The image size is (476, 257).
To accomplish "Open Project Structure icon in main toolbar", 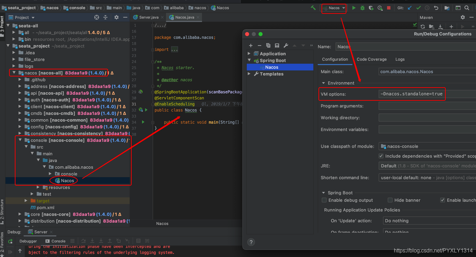I will (x=447, y=8).
